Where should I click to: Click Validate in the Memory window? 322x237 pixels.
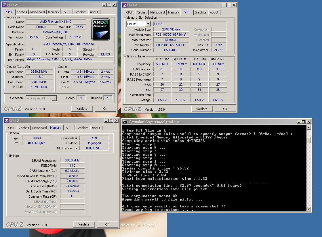(x=84, y=224)
